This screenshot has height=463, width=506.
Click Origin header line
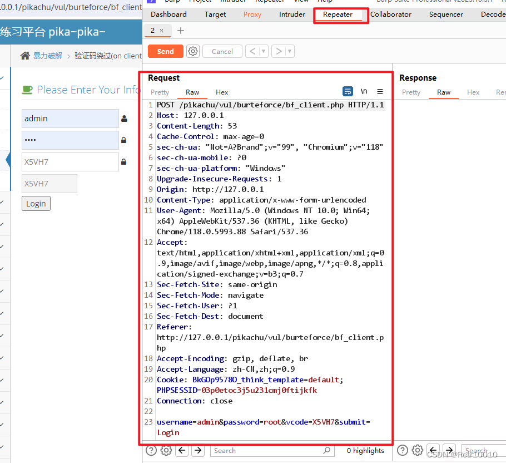tap(210, 189)
